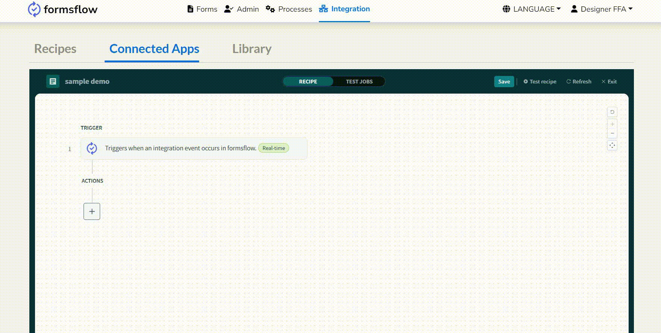Switch to the Recipes tab

[55, 49]
